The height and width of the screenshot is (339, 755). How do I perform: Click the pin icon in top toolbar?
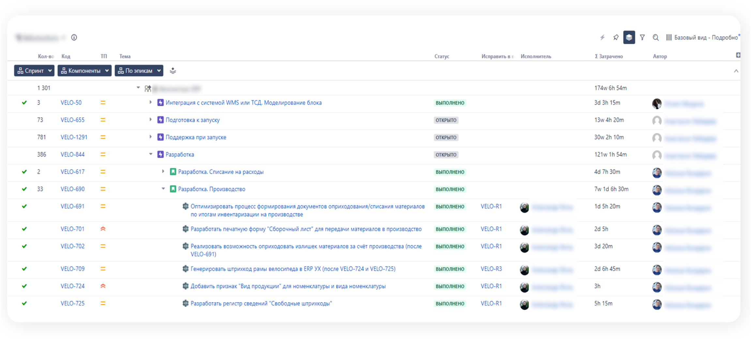(616, 37)
